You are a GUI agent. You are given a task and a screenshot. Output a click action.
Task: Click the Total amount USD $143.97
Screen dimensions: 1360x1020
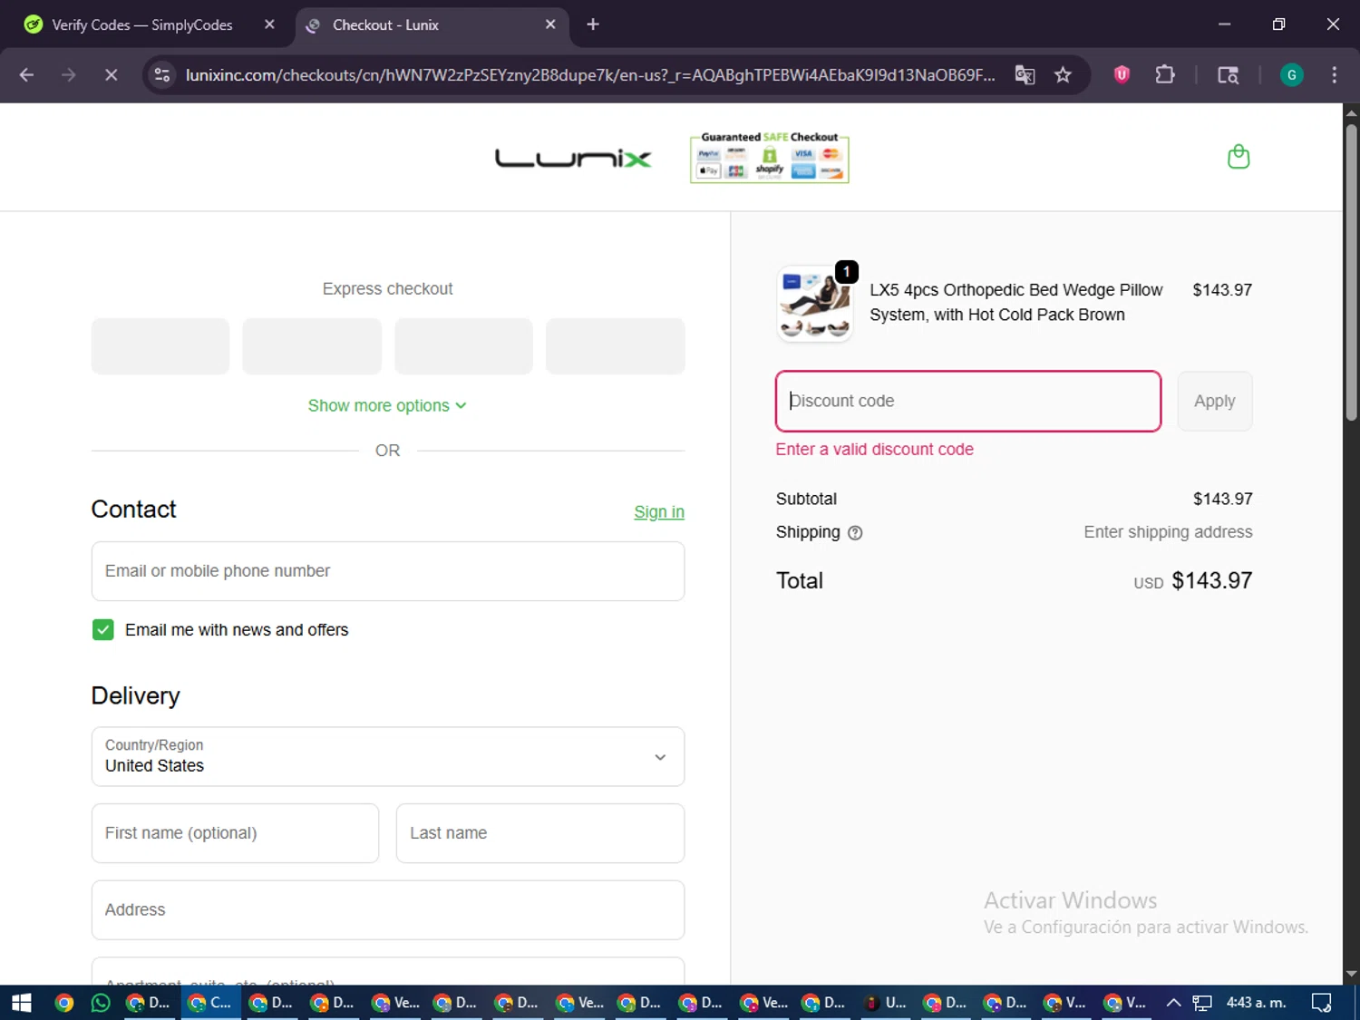point(1193,581)
